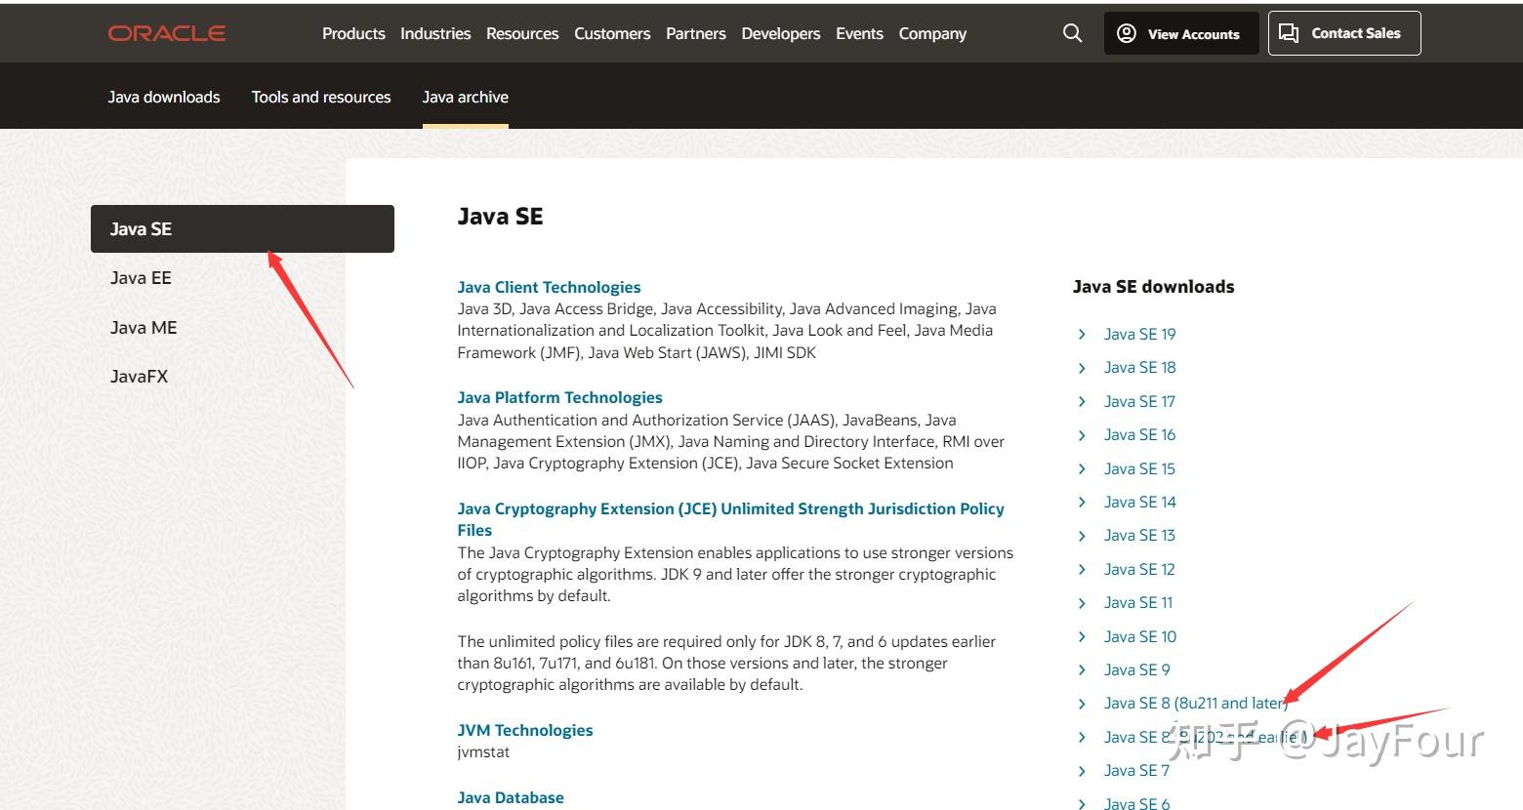Screen dimensions: 1523x810
Task: Open the Industries menu
Action: point(435,33)
